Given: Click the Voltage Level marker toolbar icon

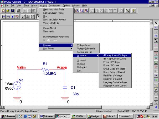Looking at the screenshot, I should pos(23,17).
